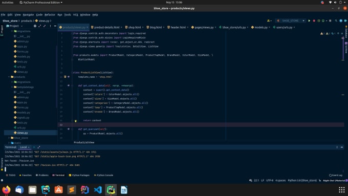Open Terminal panel options icon
Viewport: 348px width, 196px height.
coord(337,147)
